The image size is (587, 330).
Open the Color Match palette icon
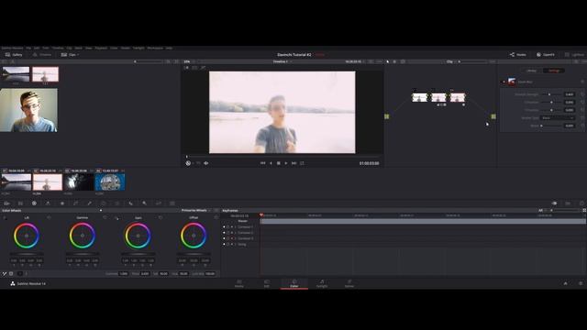tap(20, 203)
